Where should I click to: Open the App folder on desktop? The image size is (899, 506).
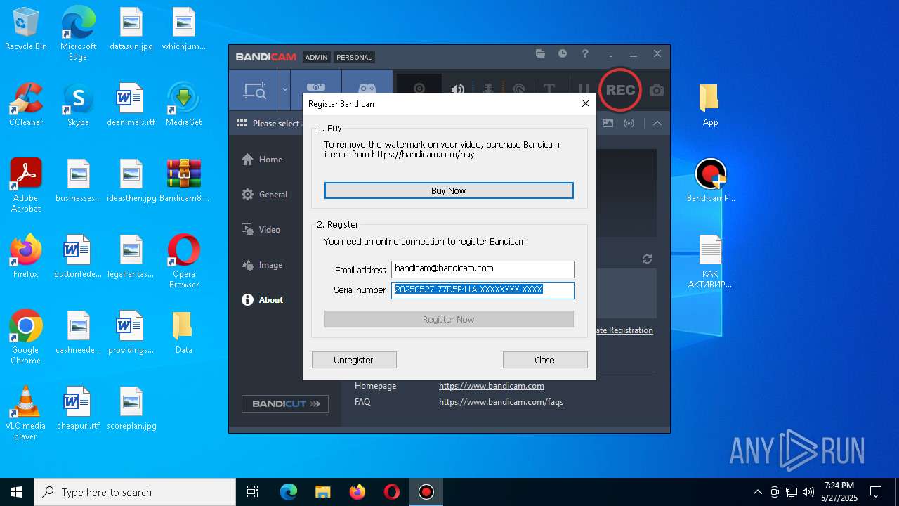click(x=710, y=105)
